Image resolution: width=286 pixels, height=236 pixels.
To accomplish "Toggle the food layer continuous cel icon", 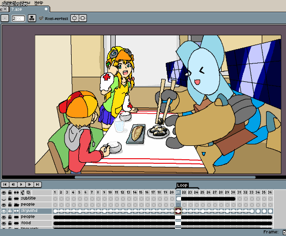I will tap(16, 223).
